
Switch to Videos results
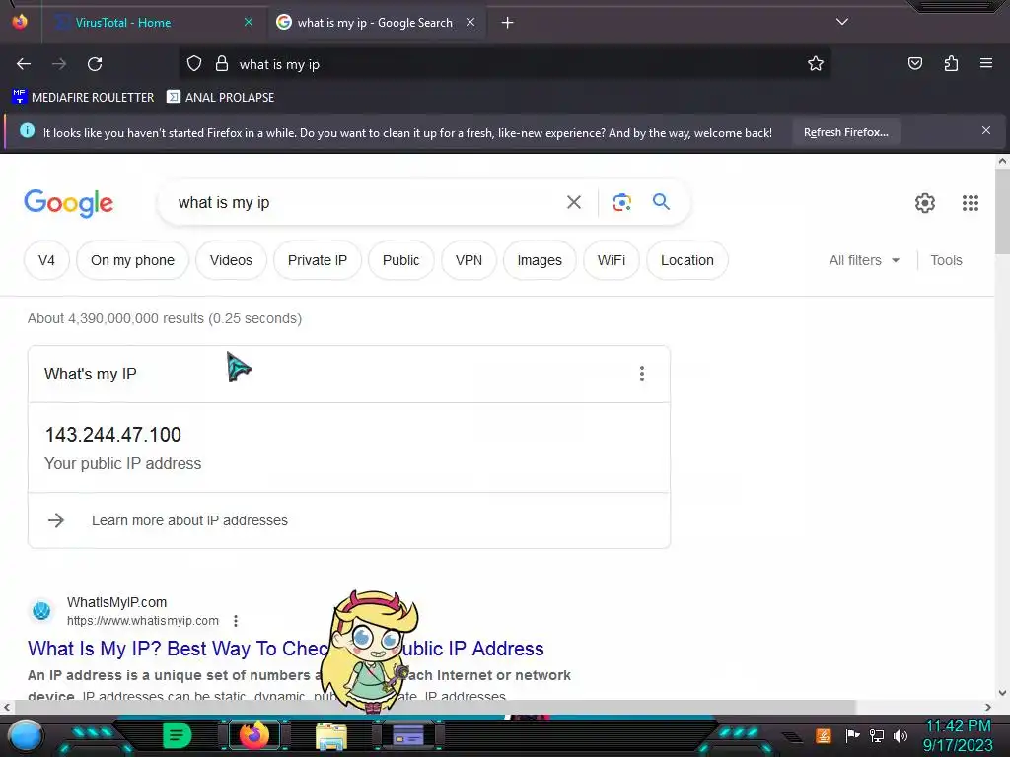pyautogui.click(x=231, y=260)
